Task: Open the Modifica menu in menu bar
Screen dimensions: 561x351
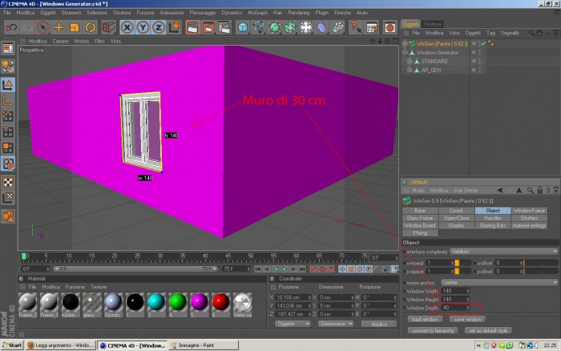Action: click(26, 13)
